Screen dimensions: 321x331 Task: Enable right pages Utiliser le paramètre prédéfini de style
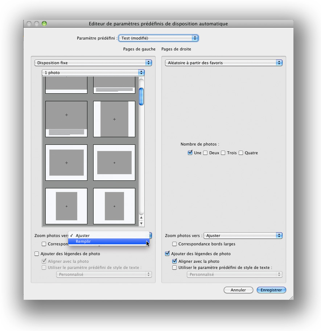(174, 267)
